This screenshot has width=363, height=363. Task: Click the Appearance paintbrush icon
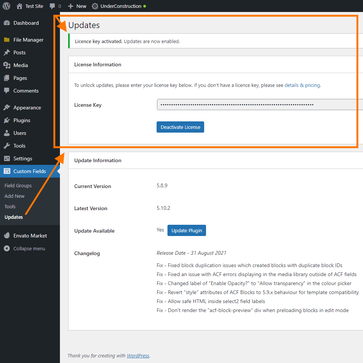[x=7, y=108]
